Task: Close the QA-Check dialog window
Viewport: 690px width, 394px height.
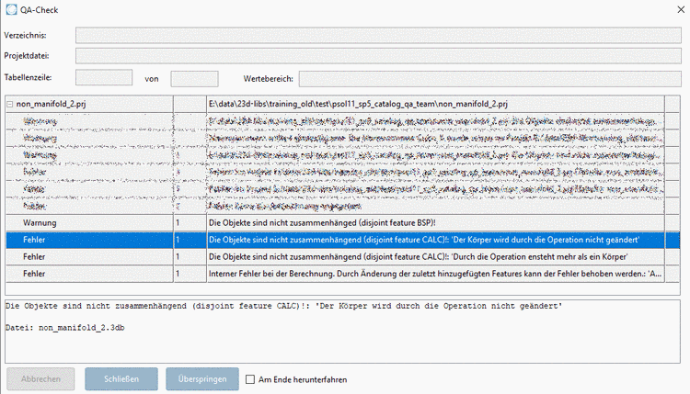Action: point(680,10)
